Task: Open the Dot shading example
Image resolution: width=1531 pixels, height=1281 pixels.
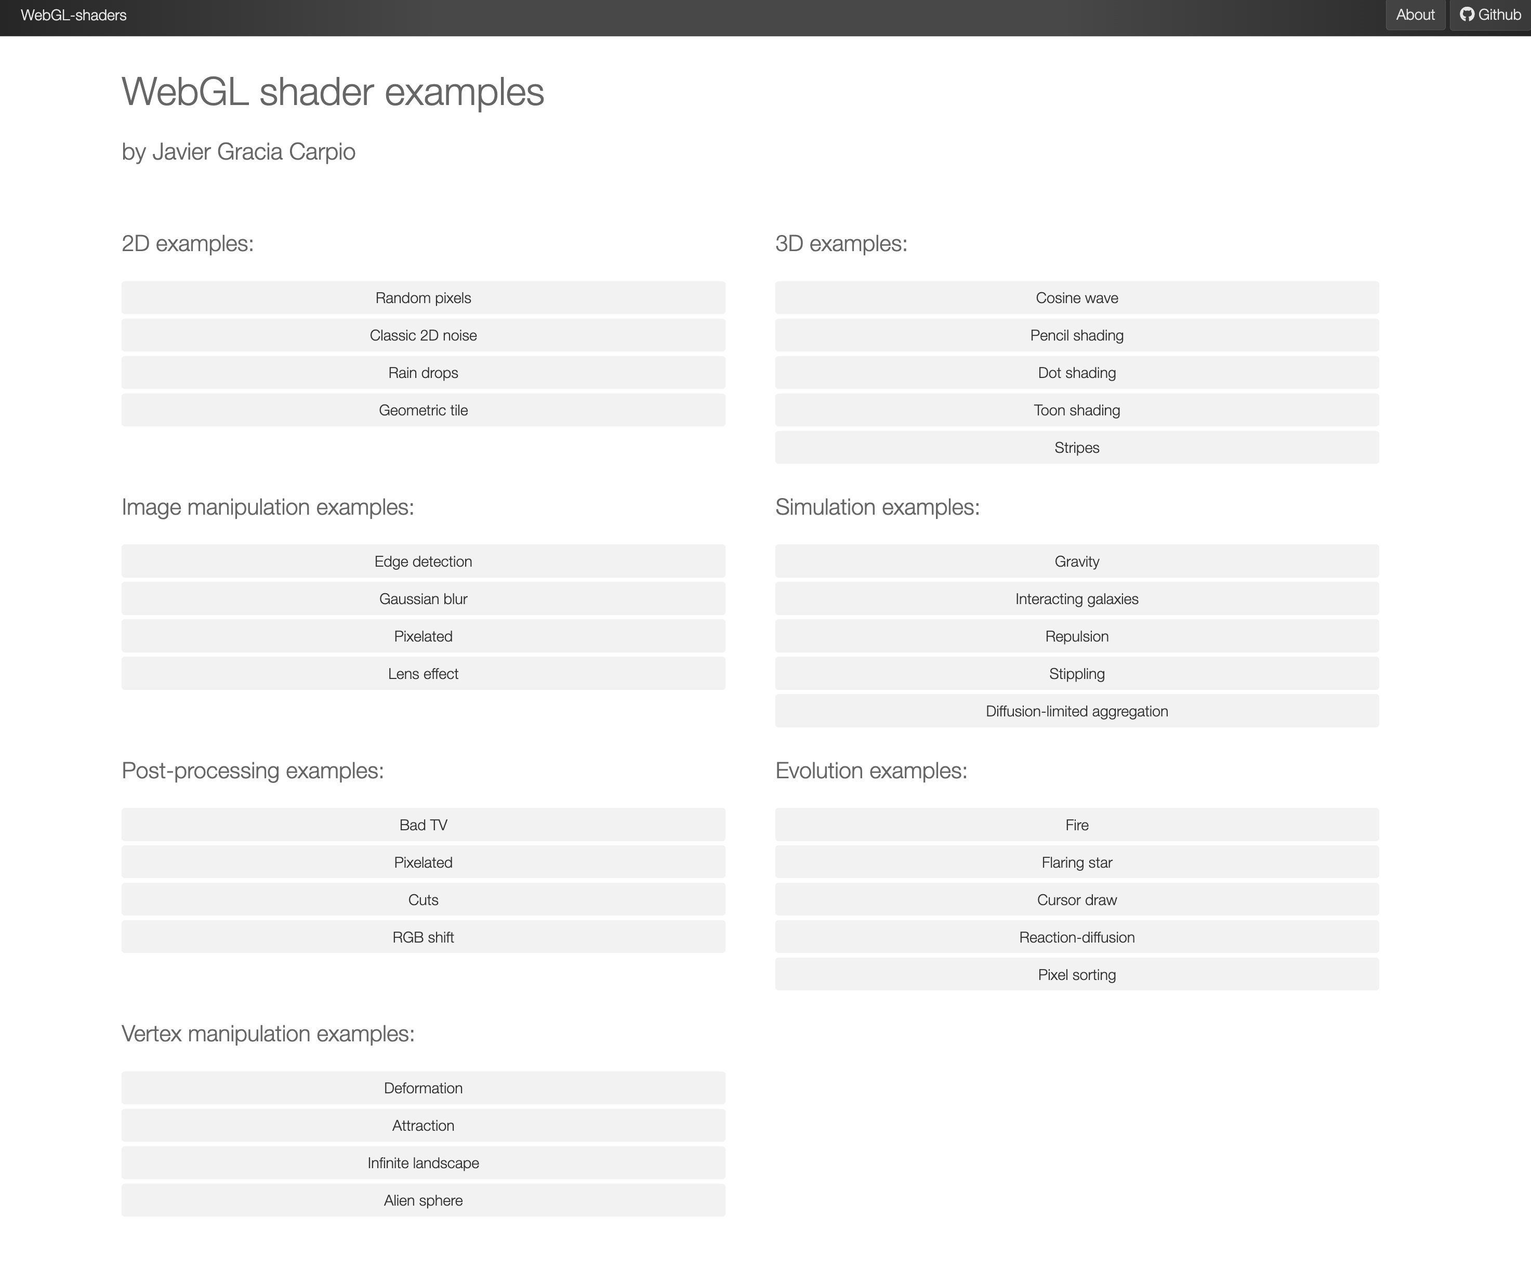Action: pos(1077,373)
